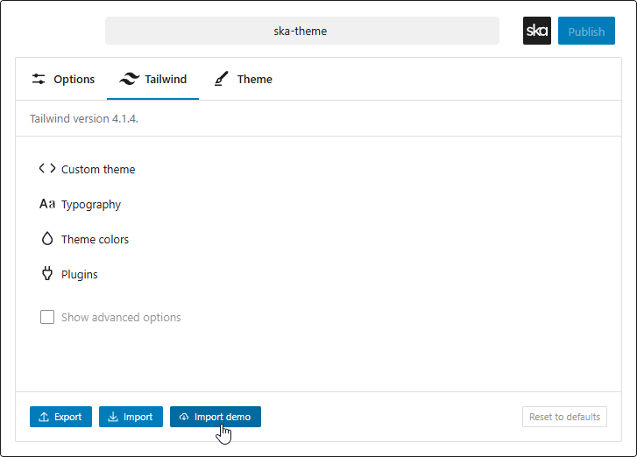The width and height of the screenshot is (637, 457).
Task: Click the ska logo icon
Action: click(x=536, y=31)
